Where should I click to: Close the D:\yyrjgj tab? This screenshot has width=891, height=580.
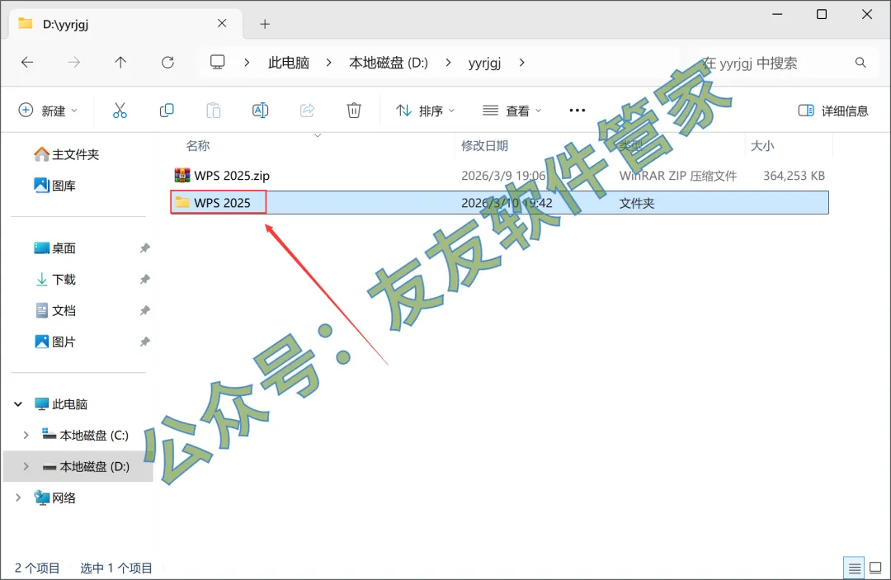coord(222,23)
